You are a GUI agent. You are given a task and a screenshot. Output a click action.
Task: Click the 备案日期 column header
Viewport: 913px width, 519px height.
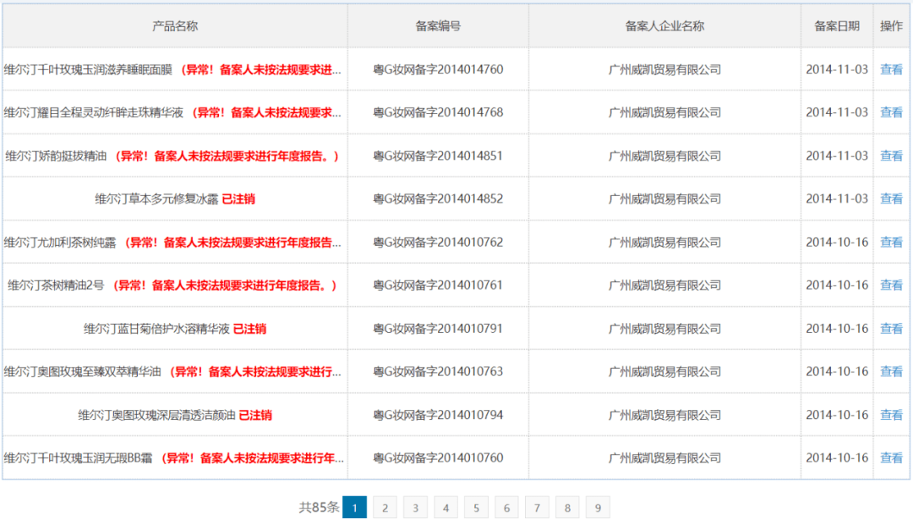click(837, 25)
